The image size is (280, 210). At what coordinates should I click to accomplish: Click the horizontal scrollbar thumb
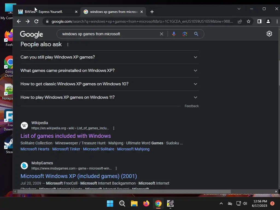[x=124, y=192]
